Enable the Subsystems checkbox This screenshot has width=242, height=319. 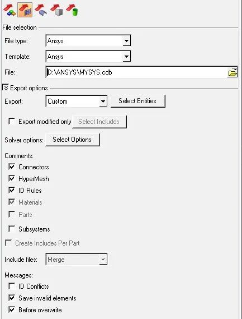pyautogui.click(x=12, y=229)
